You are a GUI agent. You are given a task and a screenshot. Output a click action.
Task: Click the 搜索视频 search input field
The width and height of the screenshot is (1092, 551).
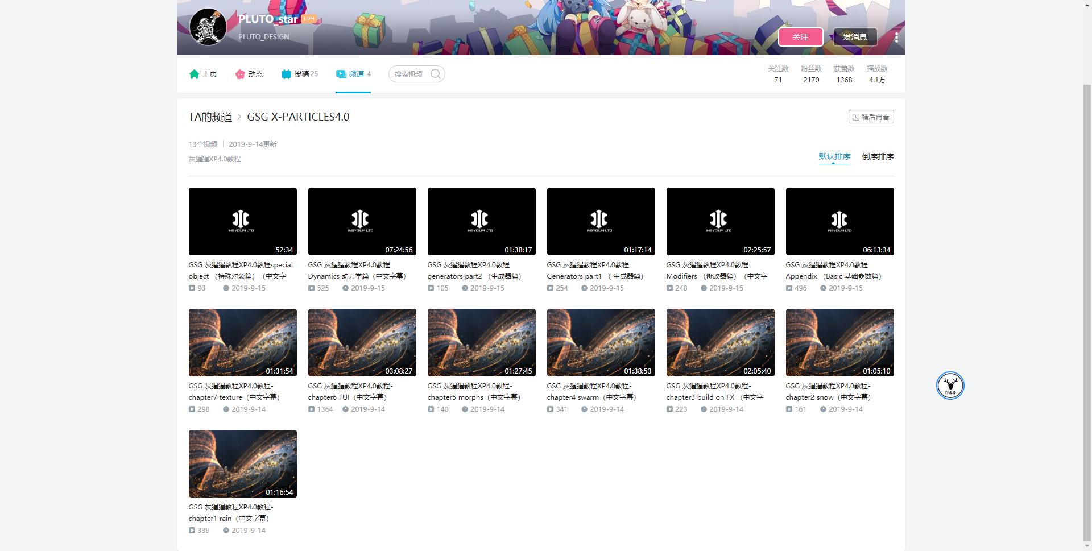pos(409,74)
